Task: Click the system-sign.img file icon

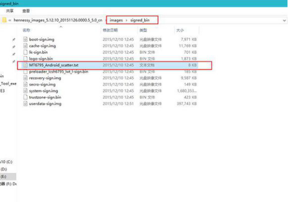Action: pyautogui.click(x=25, y=91)
